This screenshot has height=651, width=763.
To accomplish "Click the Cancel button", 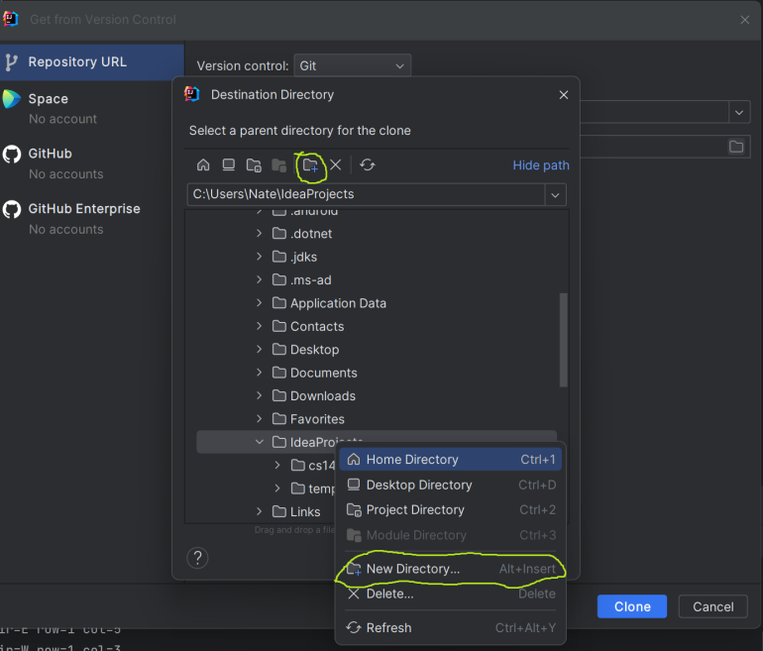I will pyautogui.click(x=712, y=606).
